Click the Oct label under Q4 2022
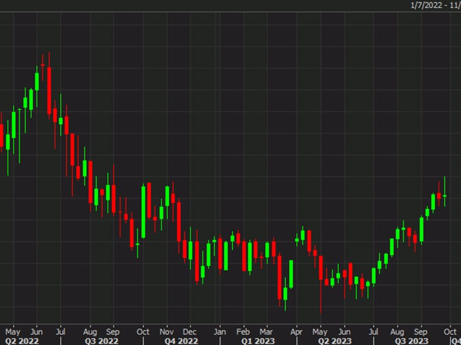The image size is (461, 345). click(143, 331)
